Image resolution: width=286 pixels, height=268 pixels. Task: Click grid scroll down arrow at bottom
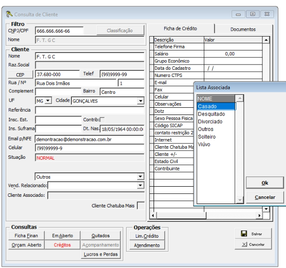[266, 209]
